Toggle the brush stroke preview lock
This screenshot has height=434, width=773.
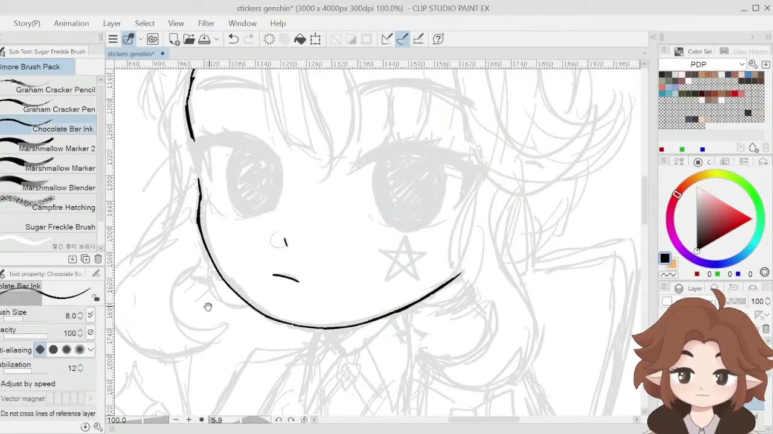tap(96, 297)
